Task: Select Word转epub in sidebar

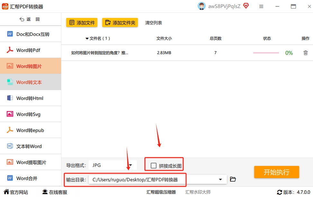Action: (31, 130)
